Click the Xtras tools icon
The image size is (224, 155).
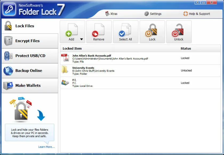(x=107, y=14)
